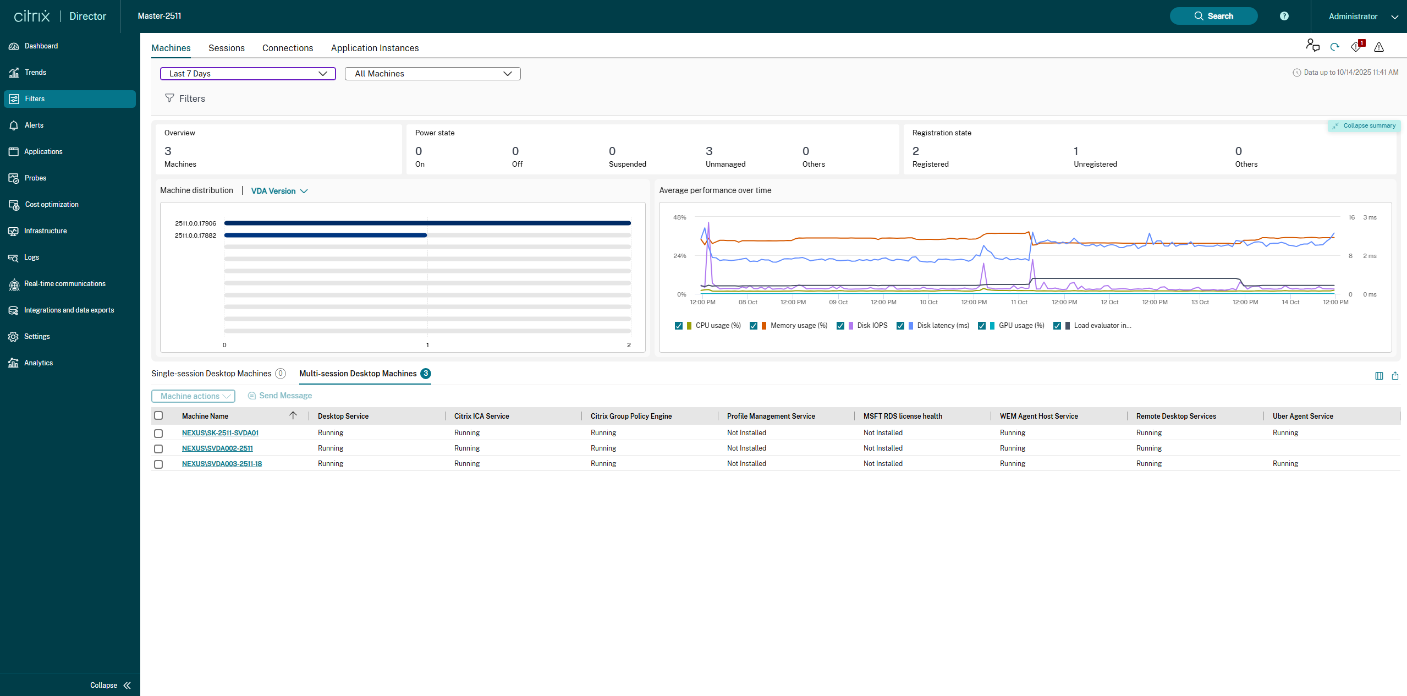Open the notifications icon with red badge
The width and height of the screenshot is (1407, 696).
tap(1357, 46)
